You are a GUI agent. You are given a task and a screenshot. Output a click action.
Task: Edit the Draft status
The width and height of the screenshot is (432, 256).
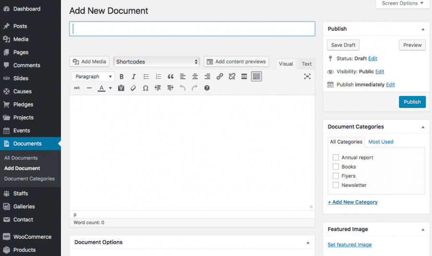click(372, 59)
